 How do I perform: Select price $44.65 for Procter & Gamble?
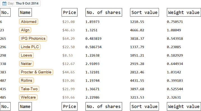point(68,72)
